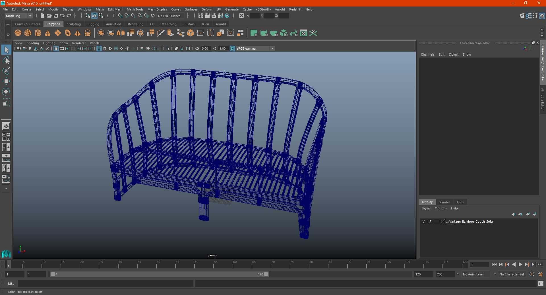This screenshot has height=295, width=546.
Task: Toggle visibility V of Vintage_Bamboo_Couch_Sofa layer
Action: click(423, 222)
